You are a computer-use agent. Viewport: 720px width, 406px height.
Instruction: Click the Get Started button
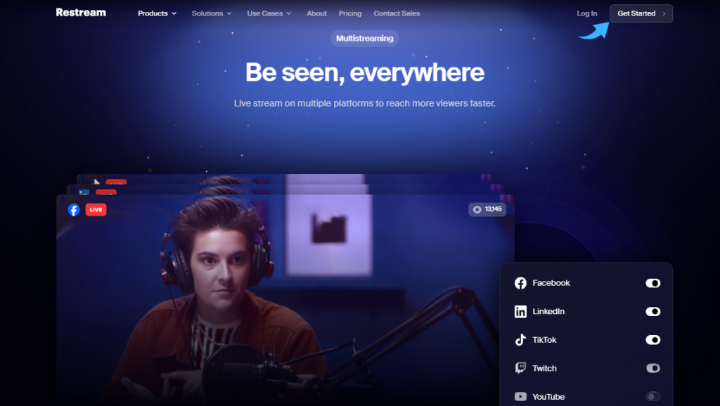pos(640,13)
